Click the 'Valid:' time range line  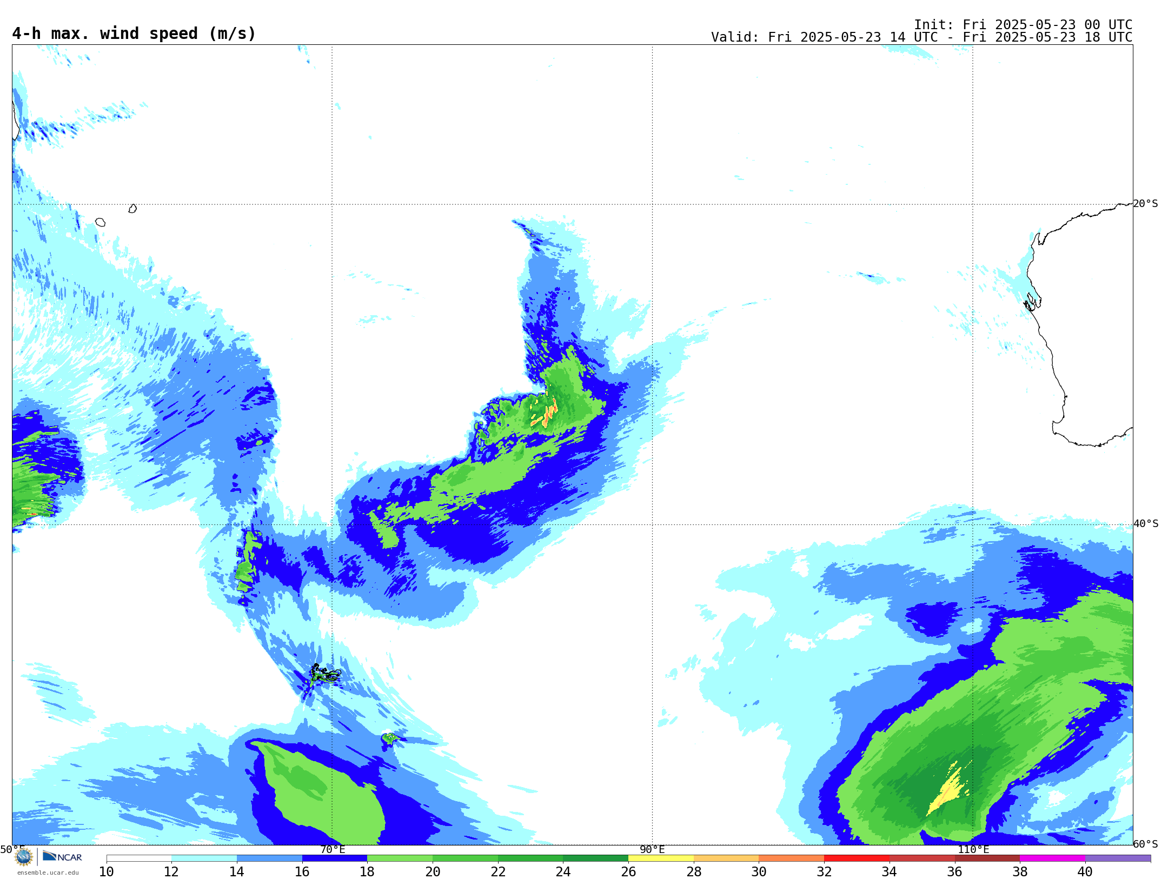pos(921,37)
